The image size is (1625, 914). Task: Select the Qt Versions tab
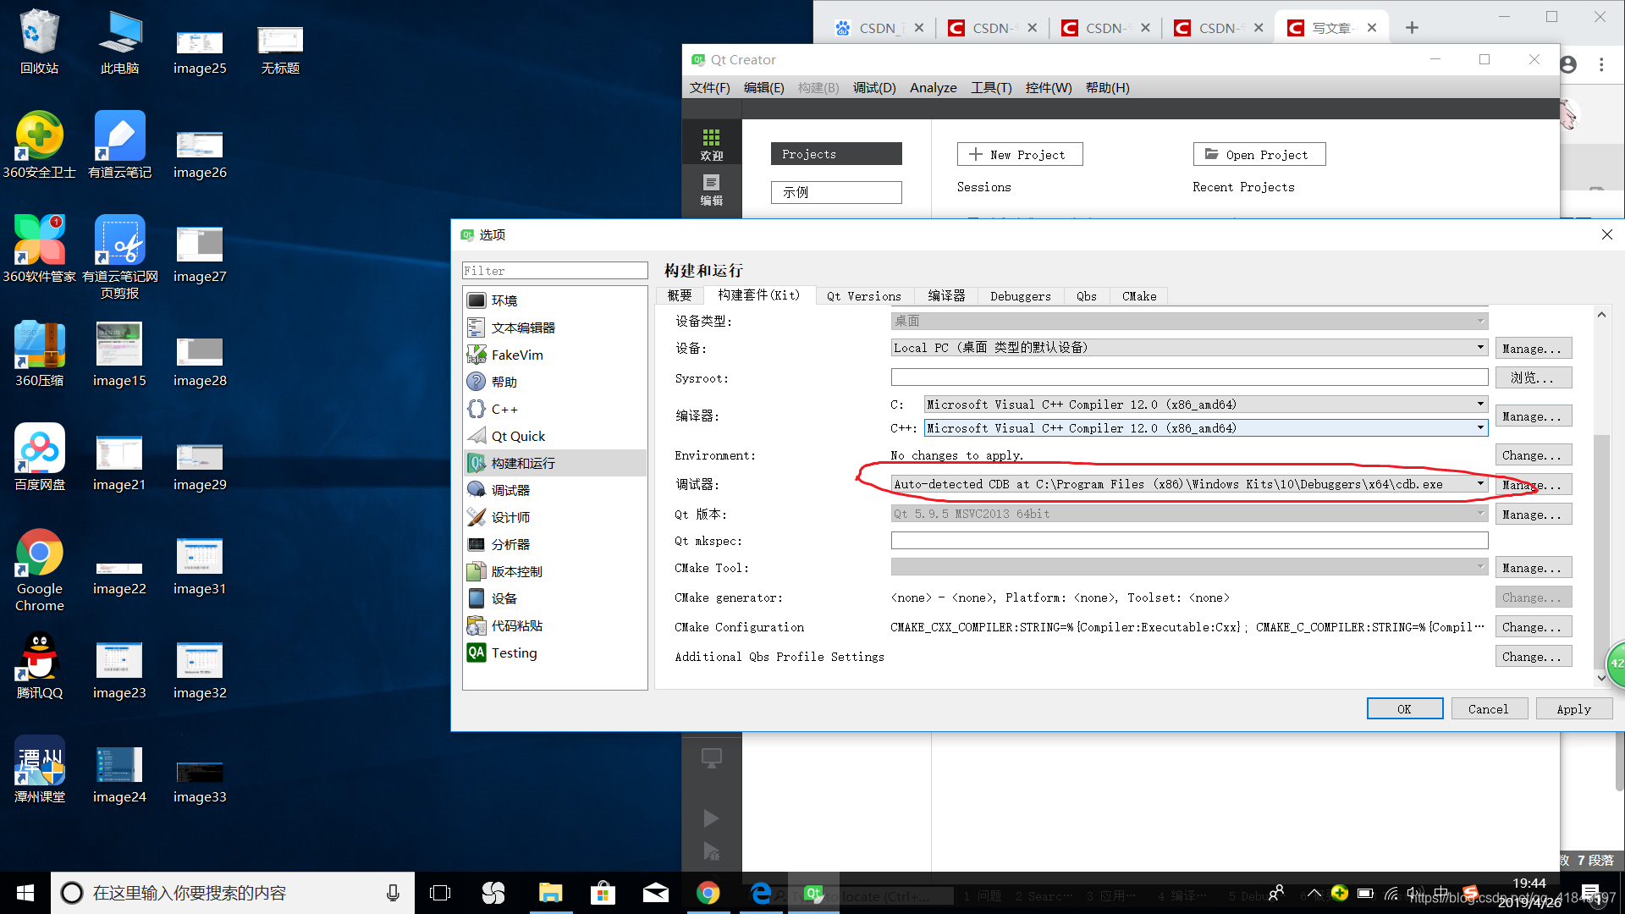tap(865, 295)
